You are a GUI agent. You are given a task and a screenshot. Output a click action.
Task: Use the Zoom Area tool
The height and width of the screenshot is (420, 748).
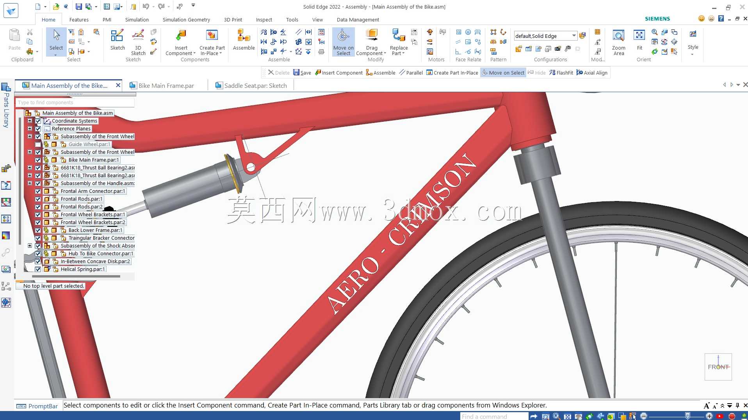[x=618, y=36]
